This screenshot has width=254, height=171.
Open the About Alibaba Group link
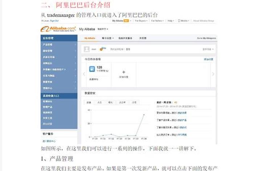click(204, 21)
